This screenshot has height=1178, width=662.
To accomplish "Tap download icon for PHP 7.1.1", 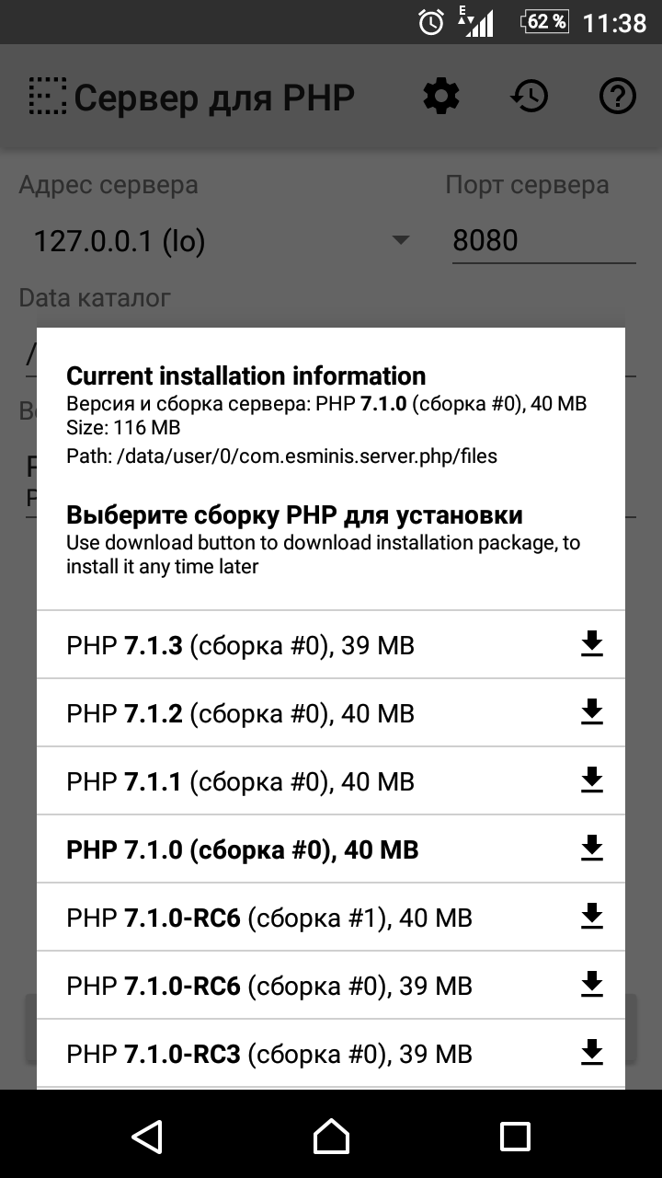I will pos(592,781).
